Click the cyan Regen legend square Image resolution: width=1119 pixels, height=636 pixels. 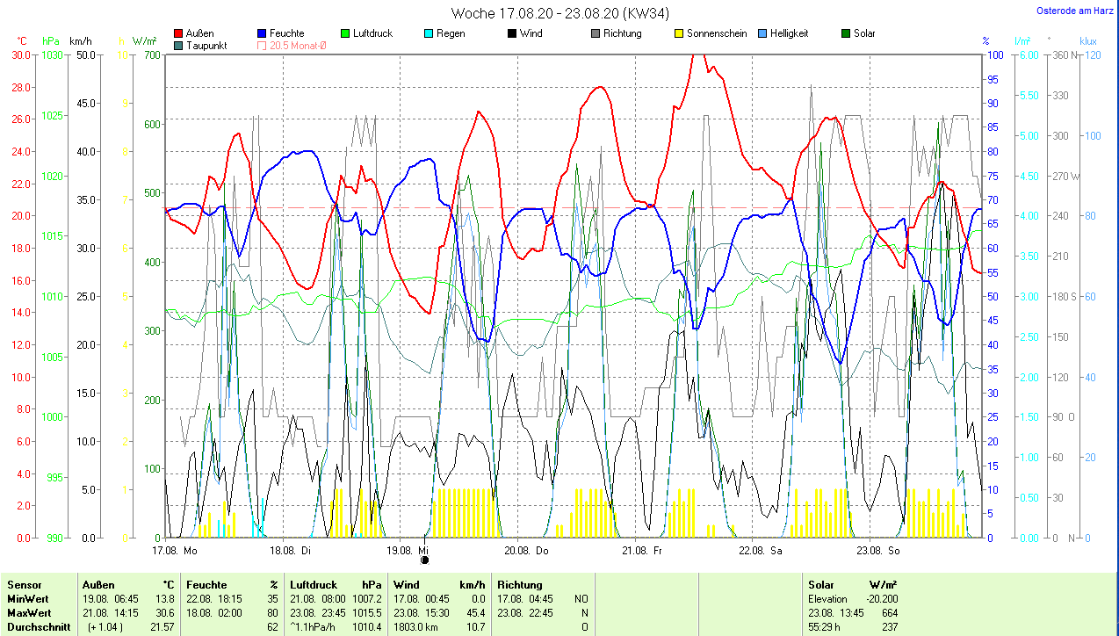pos(429,33)
